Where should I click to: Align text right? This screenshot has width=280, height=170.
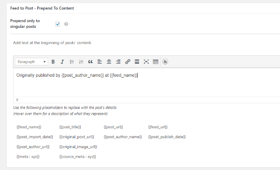tap(118, 62)
